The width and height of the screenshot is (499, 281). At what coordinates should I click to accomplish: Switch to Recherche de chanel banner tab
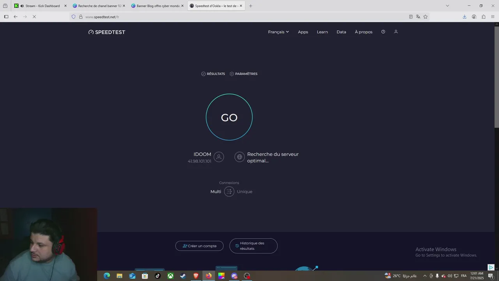pos(98,6)
